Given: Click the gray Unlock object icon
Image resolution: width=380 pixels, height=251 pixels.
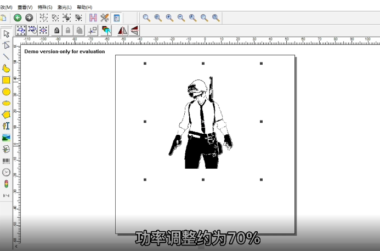Looking at the screenshot, I should point(68,31).
